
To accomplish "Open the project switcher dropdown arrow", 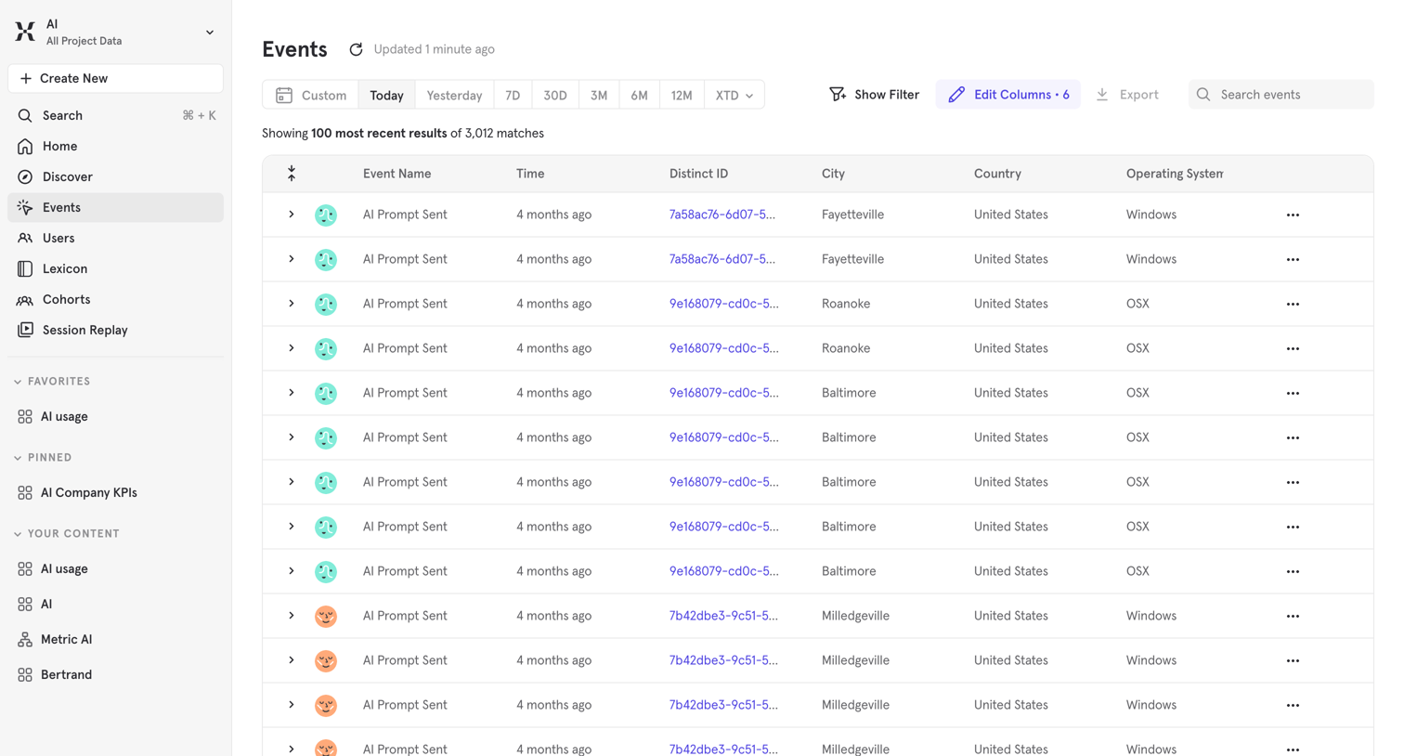I will [x=210, y=33].
